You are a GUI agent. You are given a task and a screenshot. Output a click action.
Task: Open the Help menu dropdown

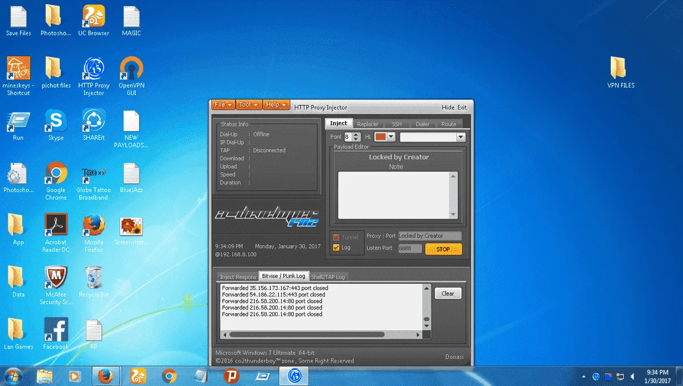pos(277,105)
